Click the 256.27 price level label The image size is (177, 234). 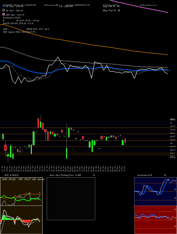172,136
